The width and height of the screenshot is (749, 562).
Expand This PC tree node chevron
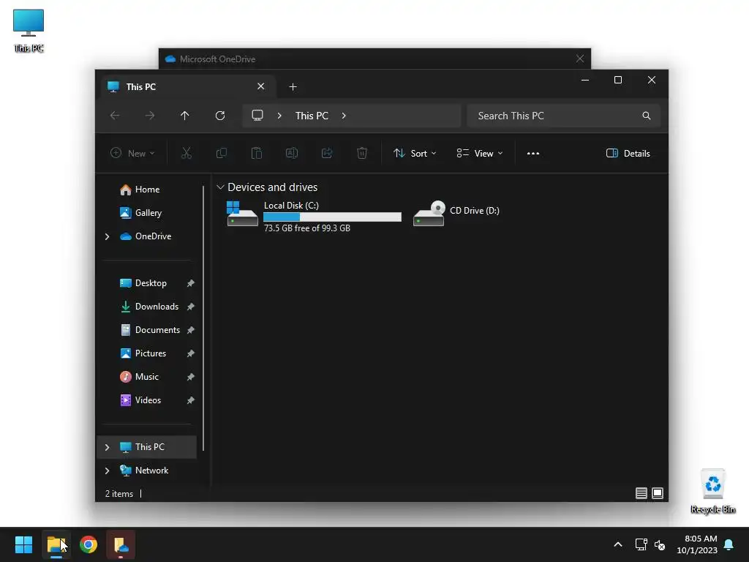point(107,447)
